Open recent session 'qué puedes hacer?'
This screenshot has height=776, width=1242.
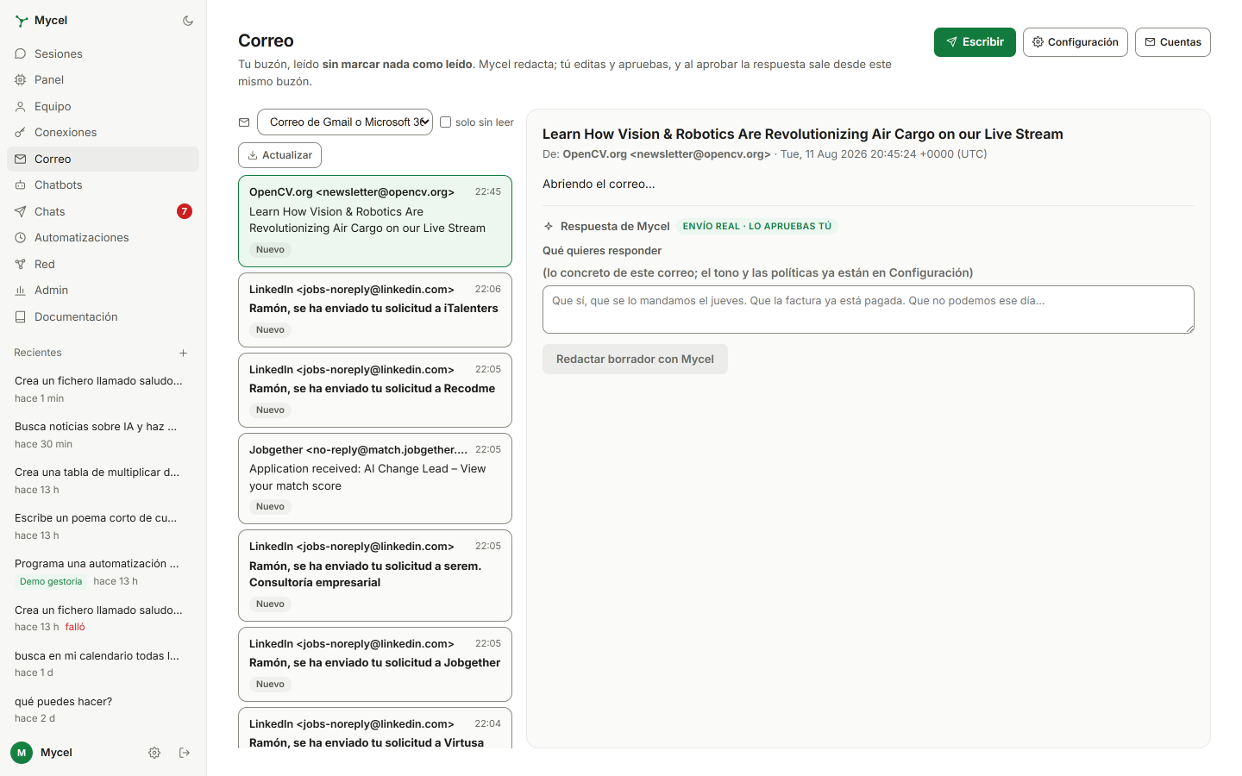point(103,710)
